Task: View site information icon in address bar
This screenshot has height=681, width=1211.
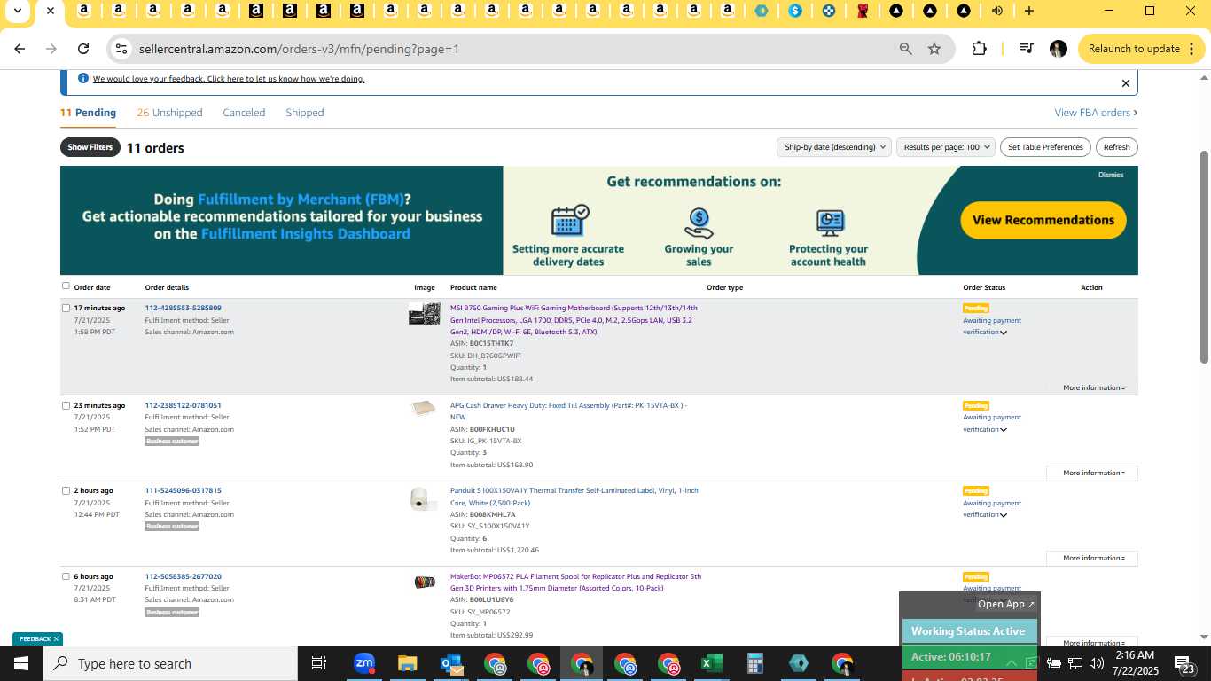Action: tap(122, 49)
